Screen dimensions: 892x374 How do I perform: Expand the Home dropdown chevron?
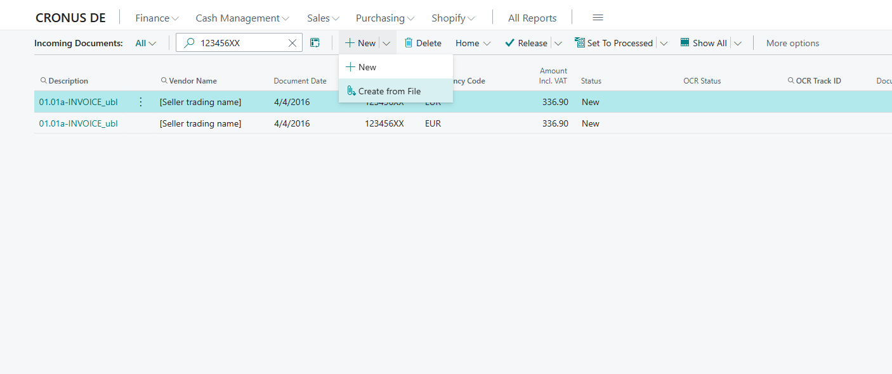486,42
